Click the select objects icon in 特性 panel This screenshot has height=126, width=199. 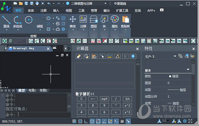pyautogui.click(x=187, y=56)
